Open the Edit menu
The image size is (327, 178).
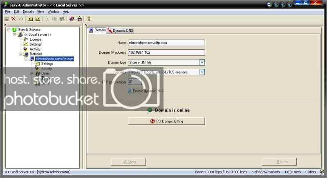[16, 12]
